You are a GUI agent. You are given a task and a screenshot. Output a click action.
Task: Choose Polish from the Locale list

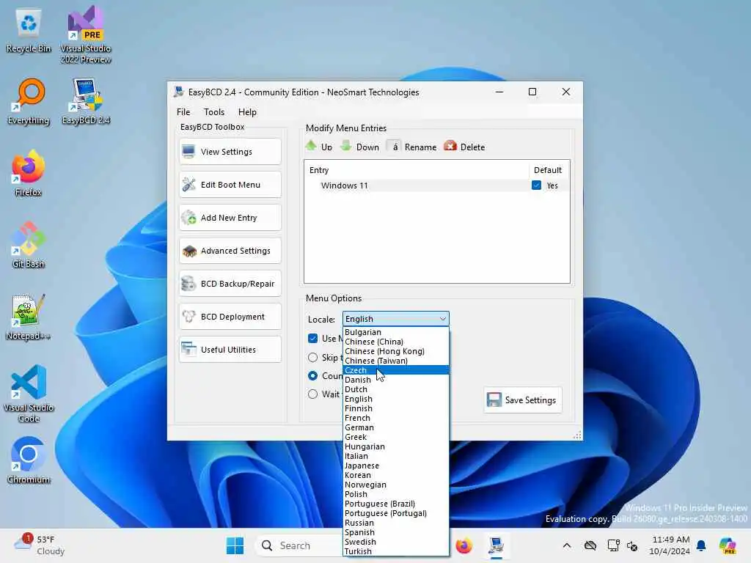pyautogui.click(x=395, y=495)
